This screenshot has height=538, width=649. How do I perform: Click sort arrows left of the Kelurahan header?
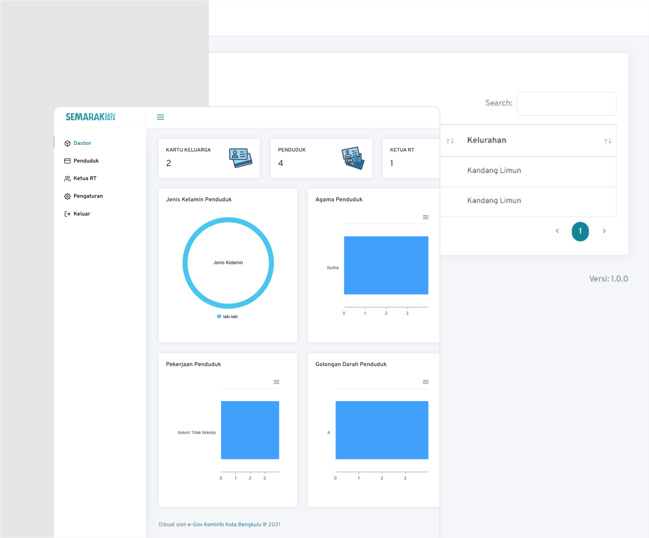[x=450, y=141]
